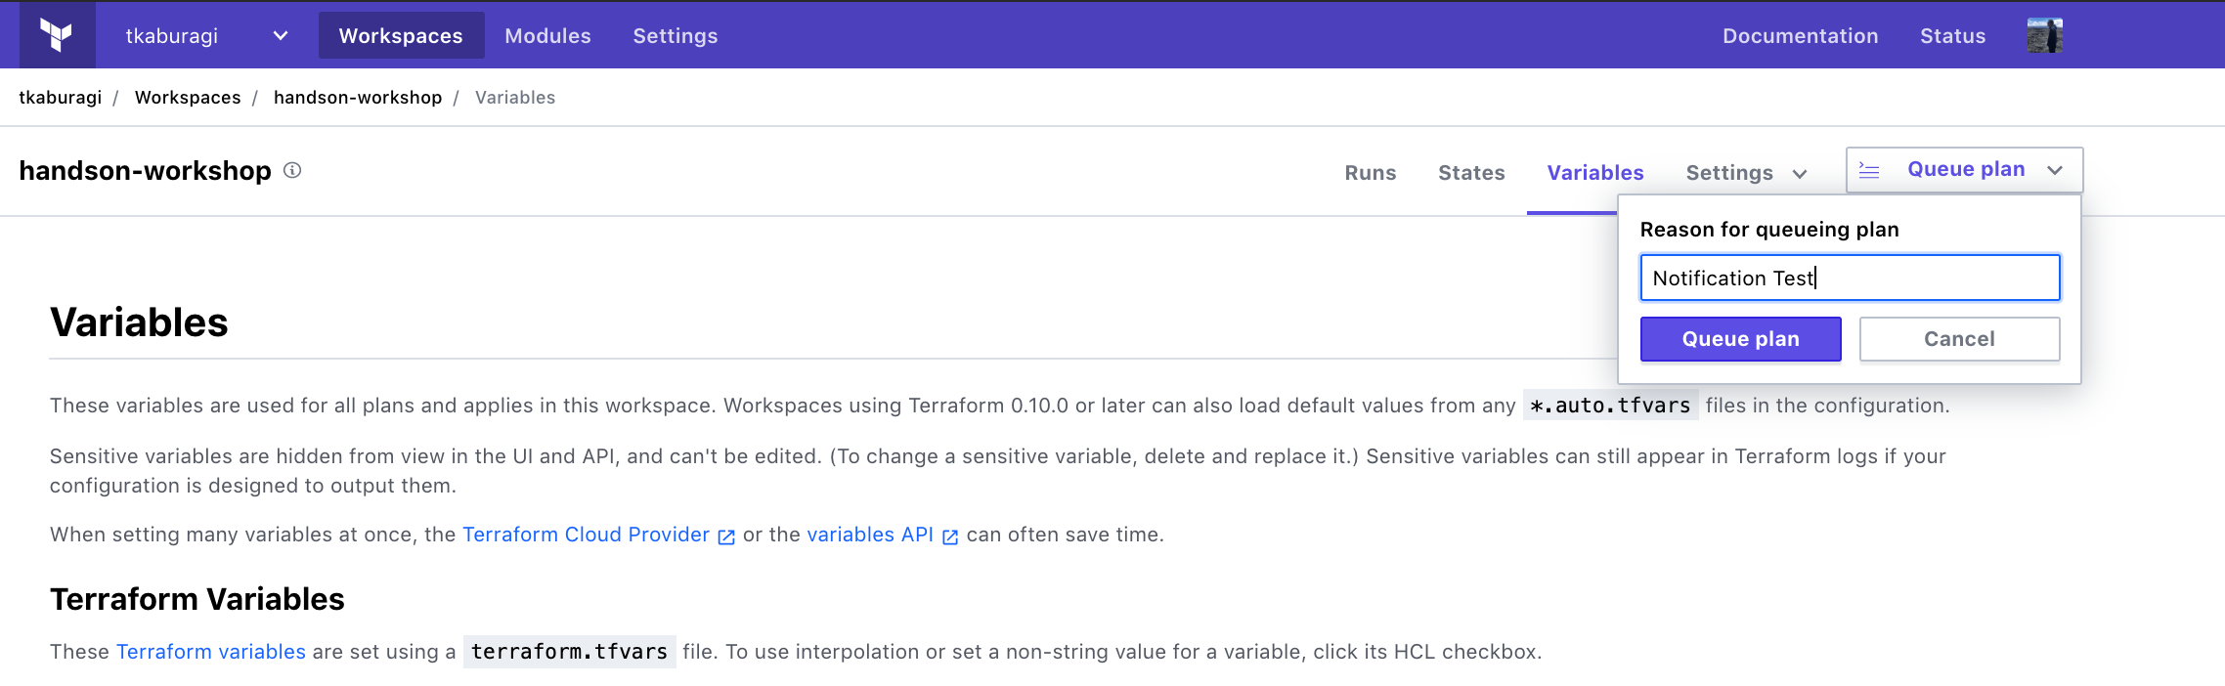Focus the reason for queueing plan field
The width and height of the screenshot is (2225, 686).
click(x=1850, y=279)
